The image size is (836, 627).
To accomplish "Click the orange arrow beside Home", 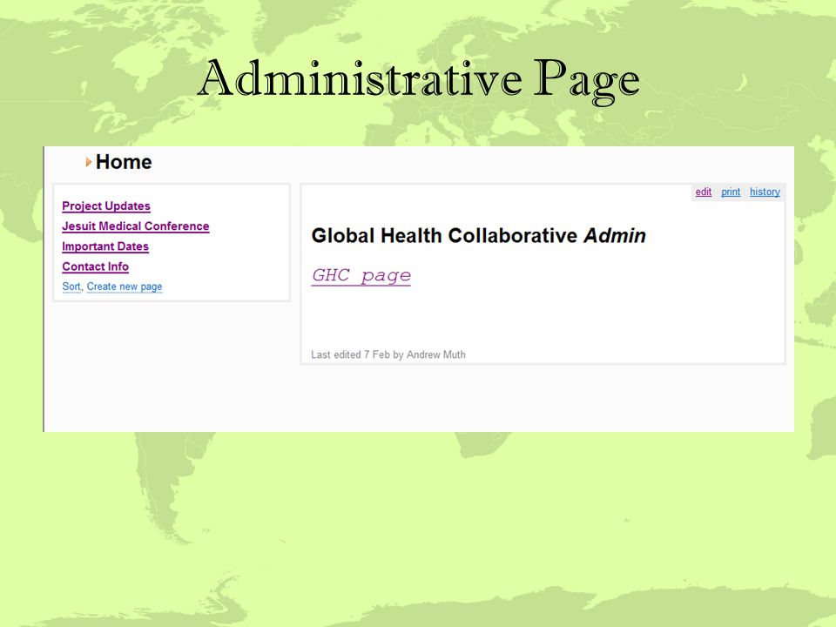I will (89, 162).
